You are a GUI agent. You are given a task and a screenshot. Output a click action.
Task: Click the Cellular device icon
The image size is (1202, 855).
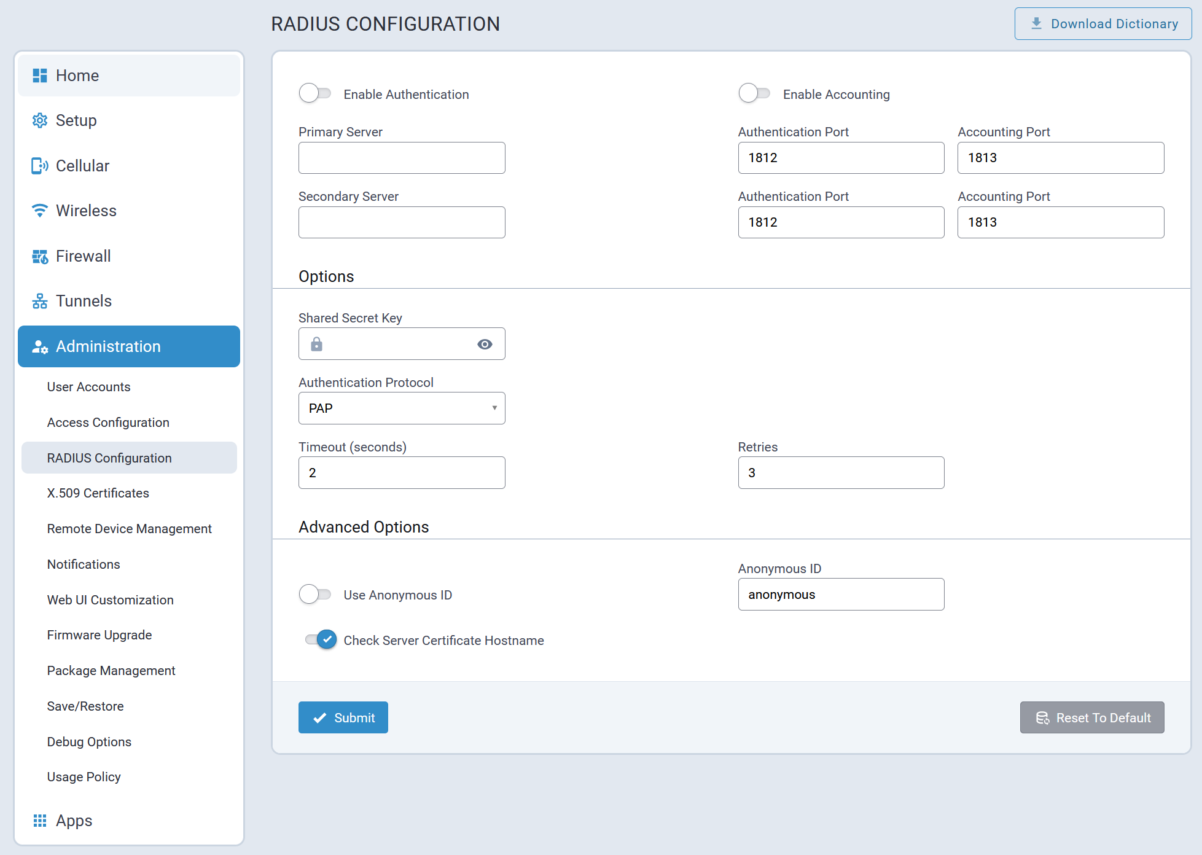pos(40,166)
